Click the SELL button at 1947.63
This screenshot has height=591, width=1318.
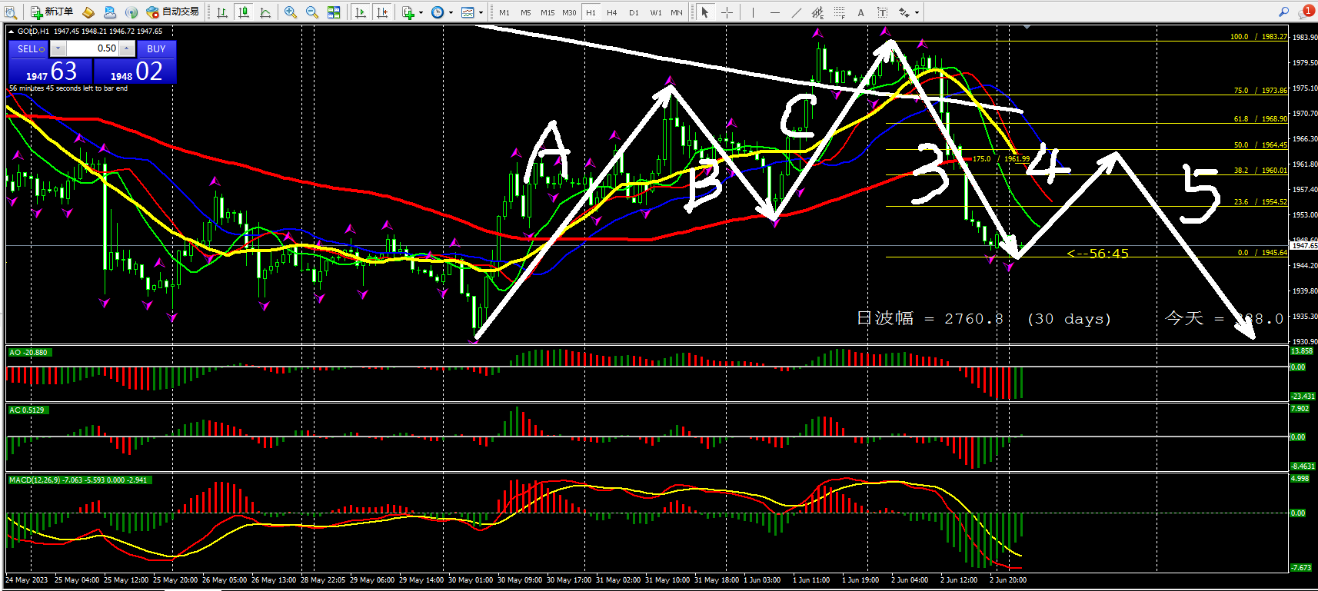(51, 71)
